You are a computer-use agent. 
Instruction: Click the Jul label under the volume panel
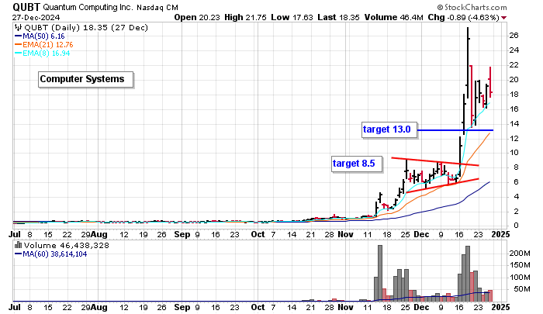(x=14, y=308)
